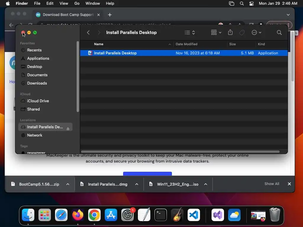Open the Apple menu
The width and height of the screenshot is (303, 227).
tap(8, 4)
